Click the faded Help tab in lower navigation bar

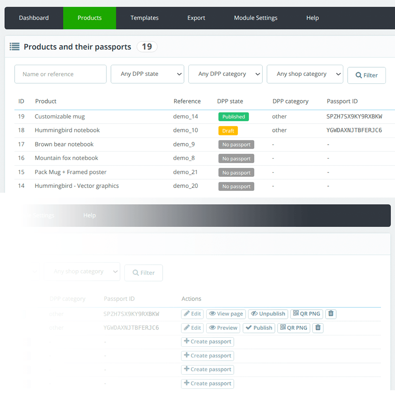pyautogui.click(x=89, y=215)
